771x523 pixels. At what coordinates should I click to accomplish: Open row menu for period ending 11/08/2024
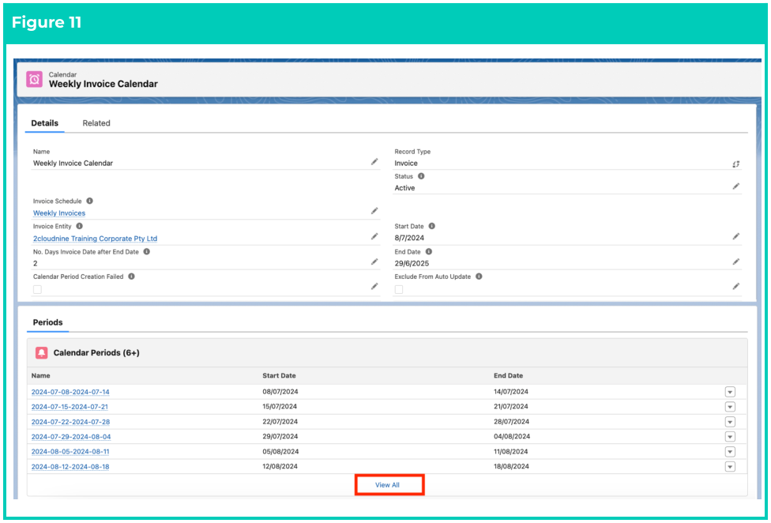tap(730, 451)
